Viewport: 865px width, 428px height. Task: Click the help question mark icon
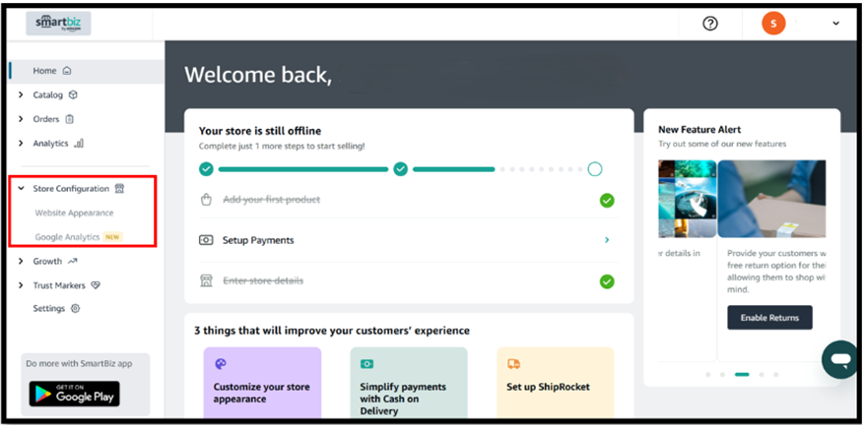[x=710, y=24]
